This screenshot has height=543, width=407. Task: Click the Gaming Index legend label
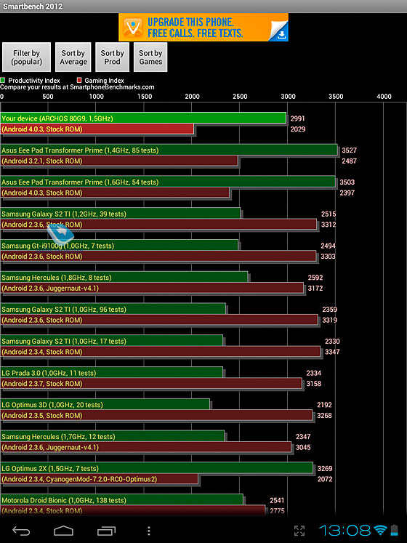click(x=104, y=81)
